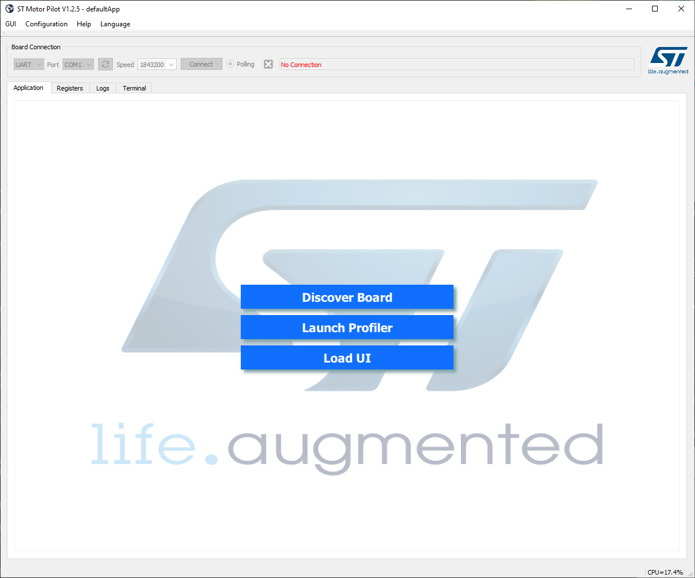
Task: Switch to the Registers tab
Action: point(70,88)
